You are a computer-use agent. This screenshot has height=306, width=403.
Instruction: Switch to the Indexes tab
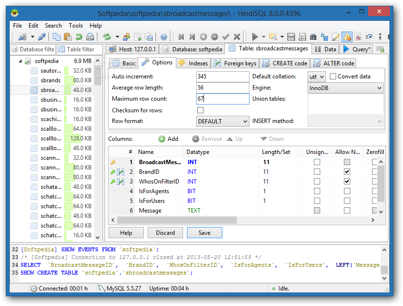click(x=193, y=63)
